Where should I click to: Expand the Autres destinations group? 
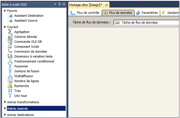[x=5, y=115]
